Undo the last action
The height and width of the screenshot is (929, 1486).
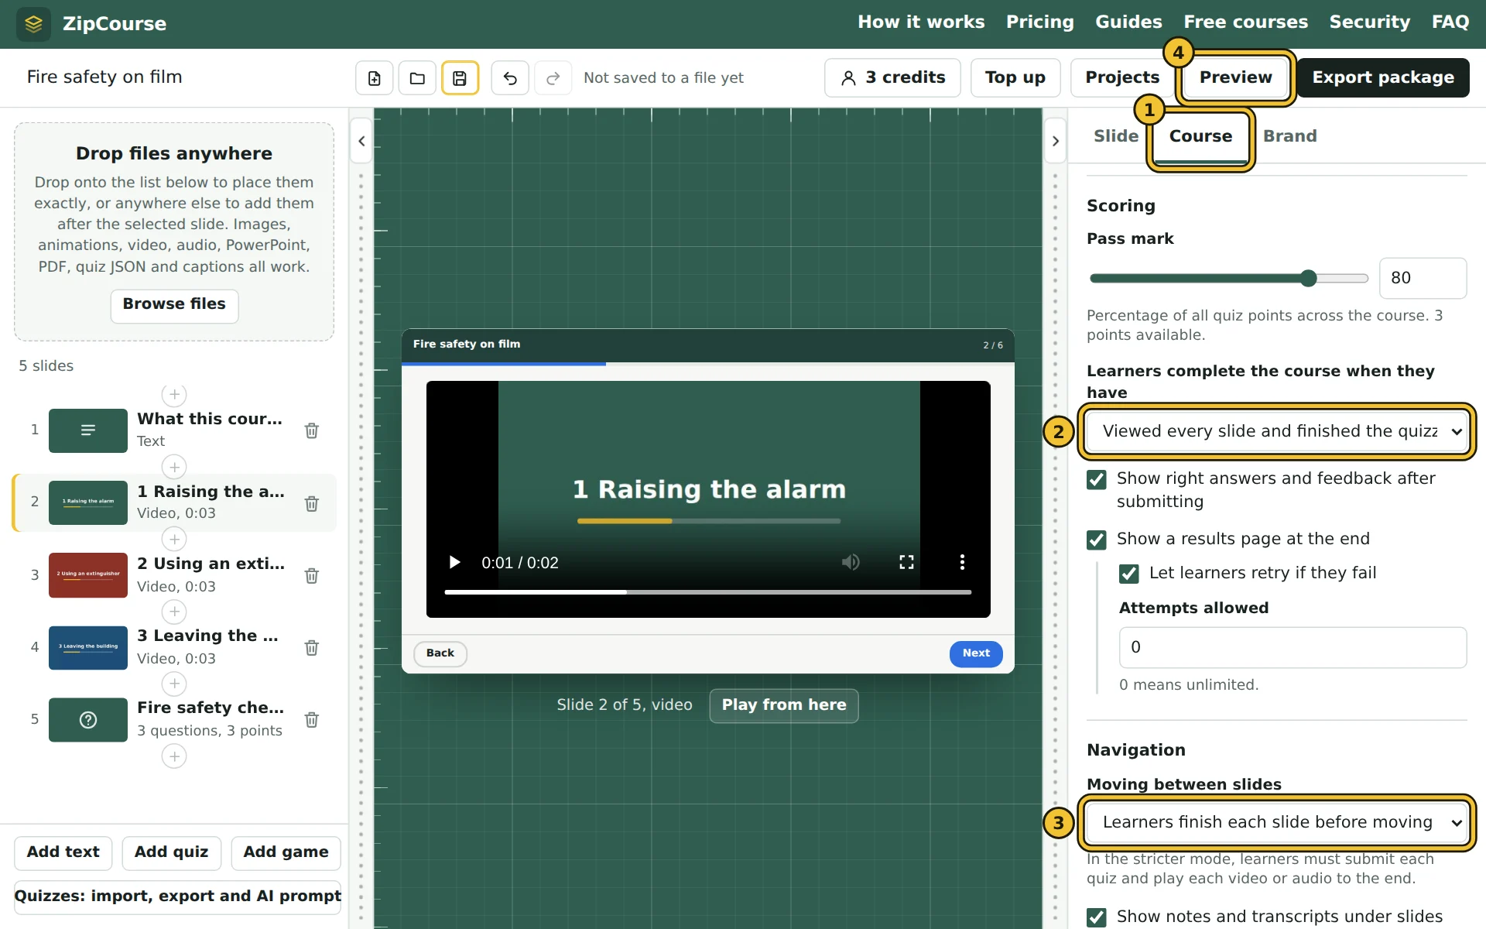(510, 78)
